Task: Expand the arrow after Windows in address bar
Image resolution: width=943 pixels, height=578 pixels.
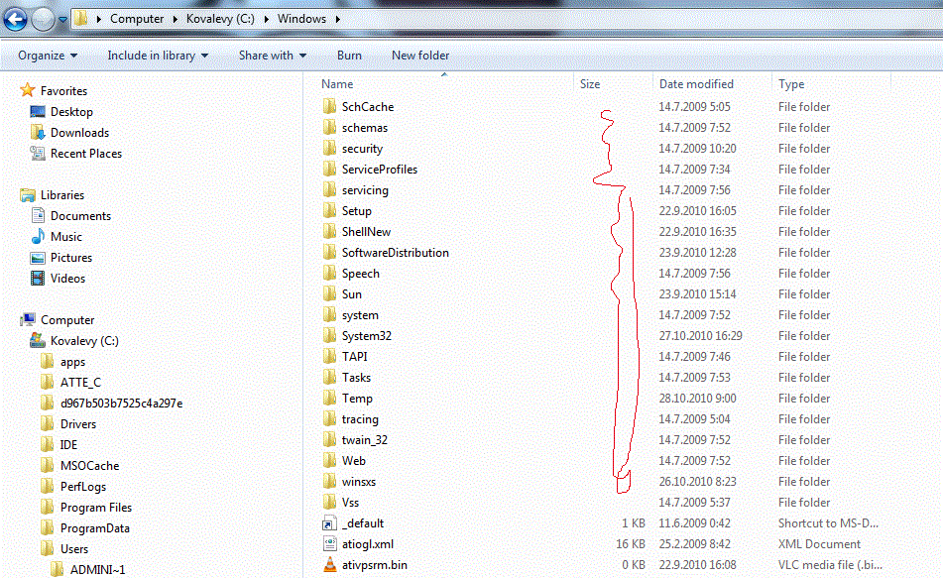Action: 337,19
